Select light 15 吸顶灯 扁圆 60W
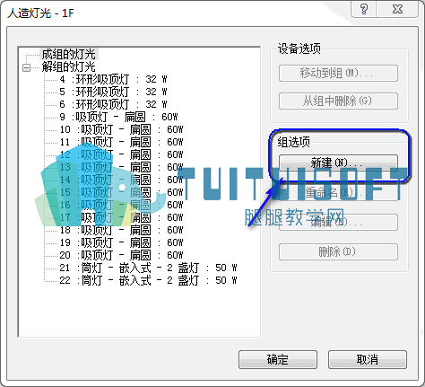The width and height of the screenshot is (425, 387). pyautogui.click(x=121, y=192)
